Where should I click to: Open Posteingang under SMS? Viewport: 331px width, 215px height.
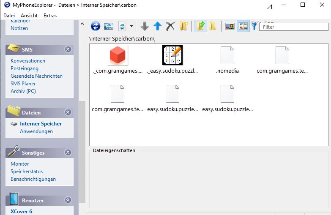click(25, 68)
